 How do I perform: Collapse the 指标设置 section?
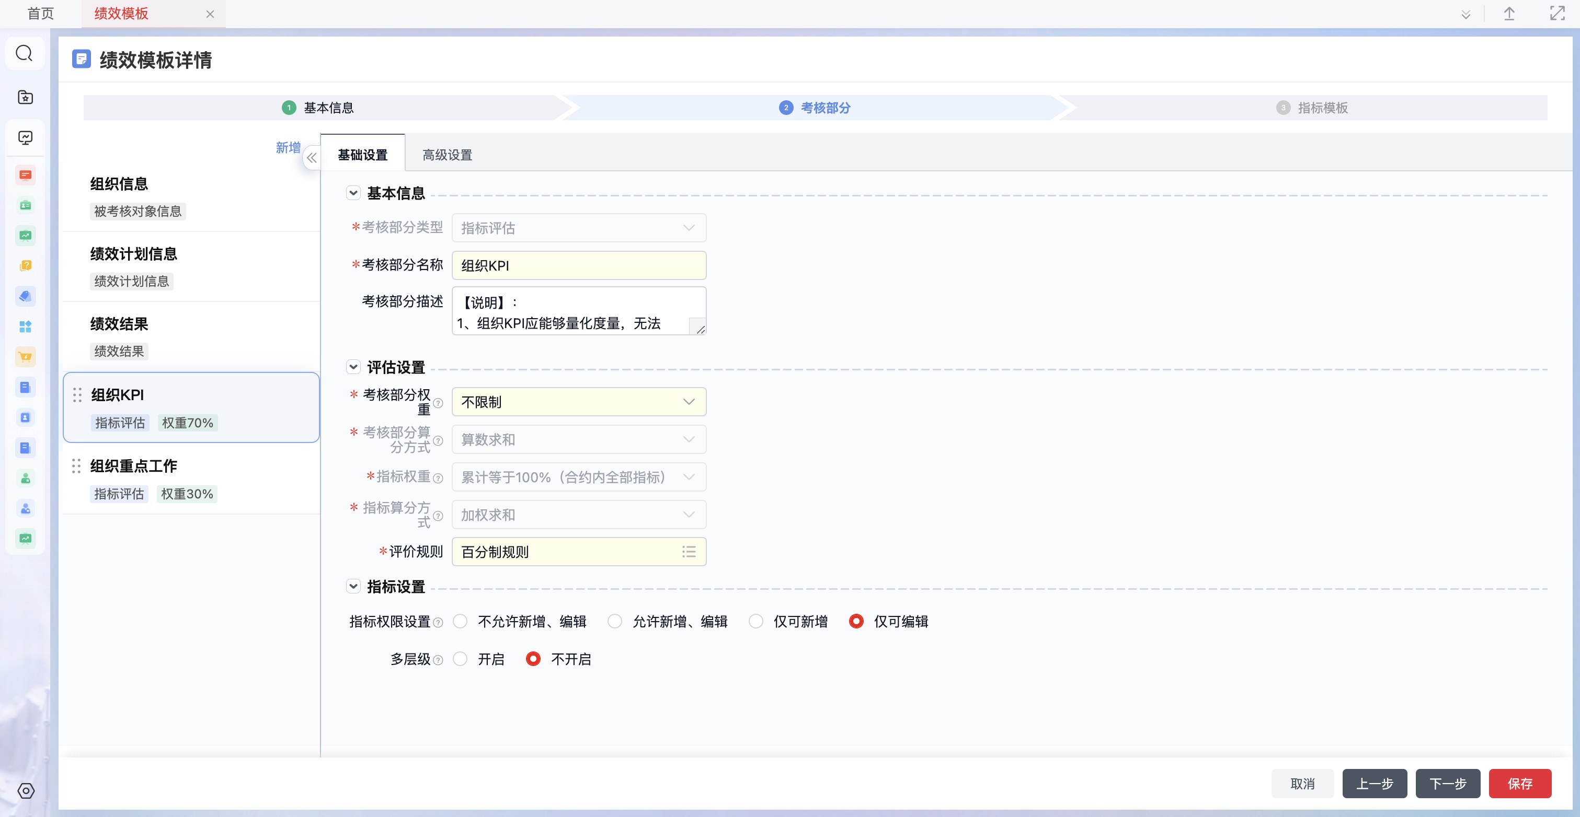click(x=353, y=587)
